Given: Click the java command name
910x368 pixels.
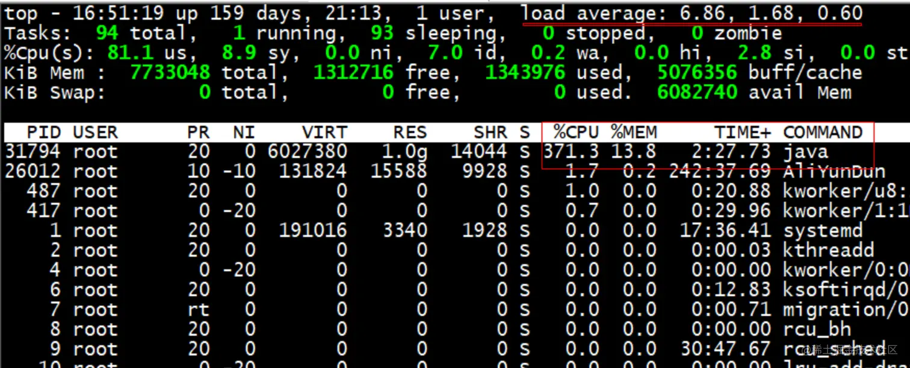Looking at the screenshot, I should pyautogui.click(x=806, y=153).
